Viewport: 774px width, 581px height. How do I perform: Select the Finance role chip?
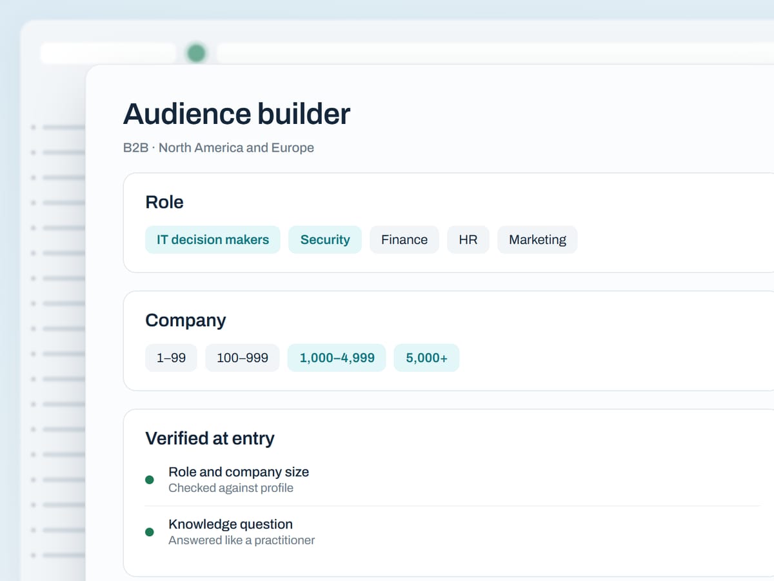pos(404,240)
